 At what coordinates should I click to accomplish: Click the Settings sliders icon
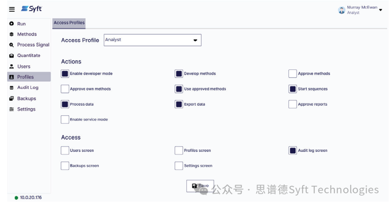12,109
